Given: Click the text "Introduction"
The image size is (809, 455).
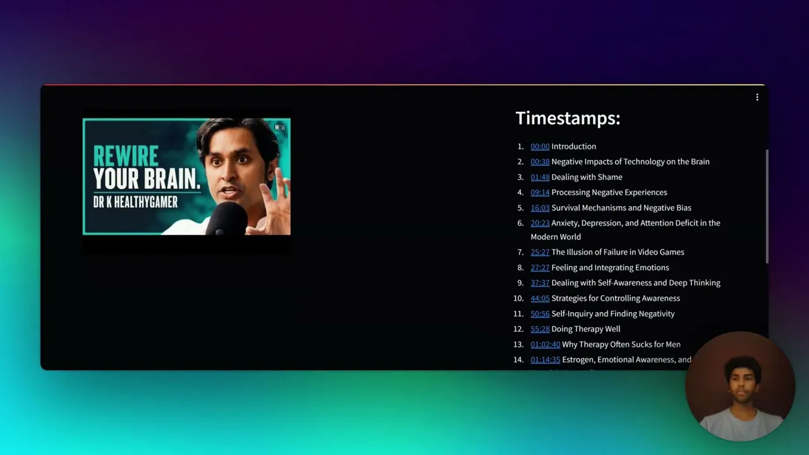Looking at the screenshot, I should click(574, 147).
